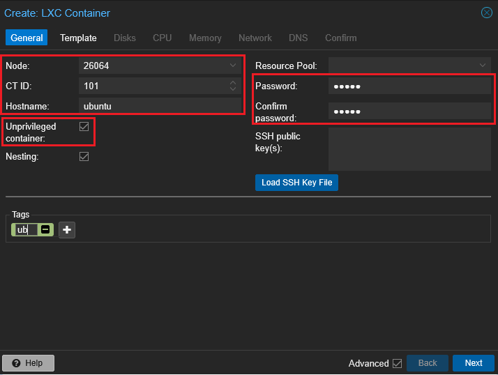Decrease the CT ID using spinner down arrow
This screenshot has width=498, height=375.
point(233,90)
